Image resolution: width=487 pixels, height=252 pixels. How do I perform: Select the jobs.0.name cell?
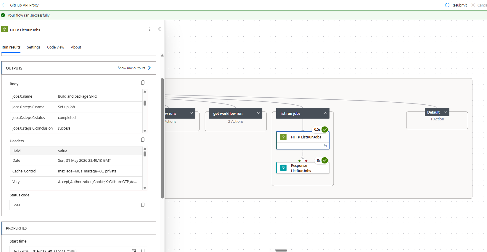33,96
